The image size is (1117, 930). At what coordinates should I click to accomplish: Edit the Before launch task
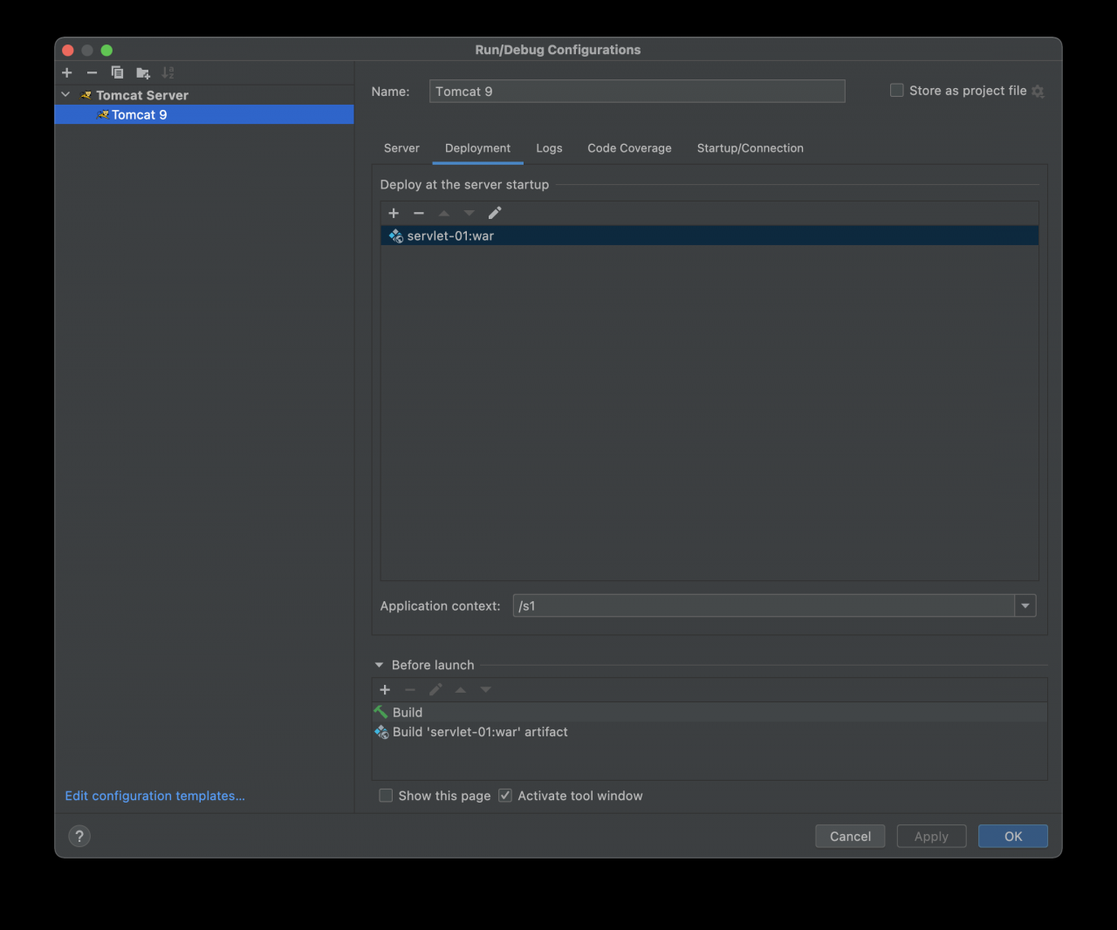tap(435, 689)
